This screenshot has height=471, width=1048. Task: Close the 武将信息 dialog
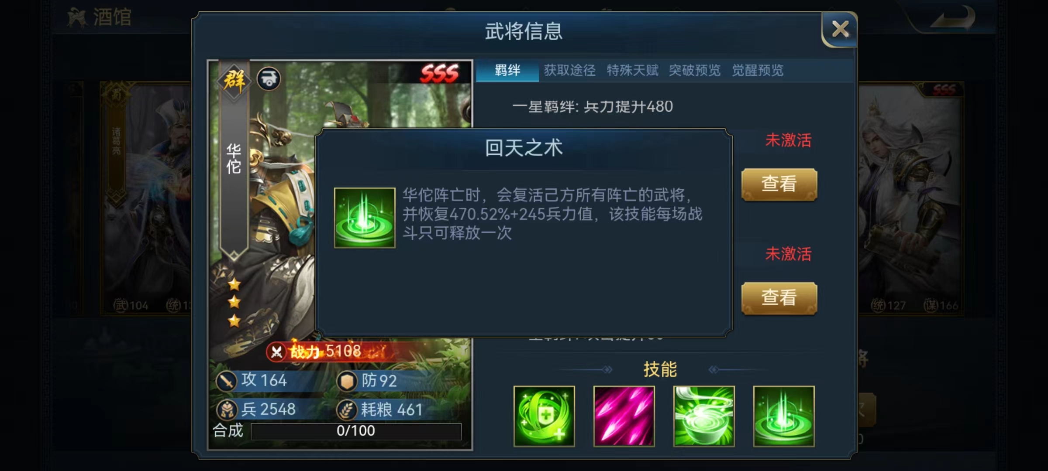(840, 29)
